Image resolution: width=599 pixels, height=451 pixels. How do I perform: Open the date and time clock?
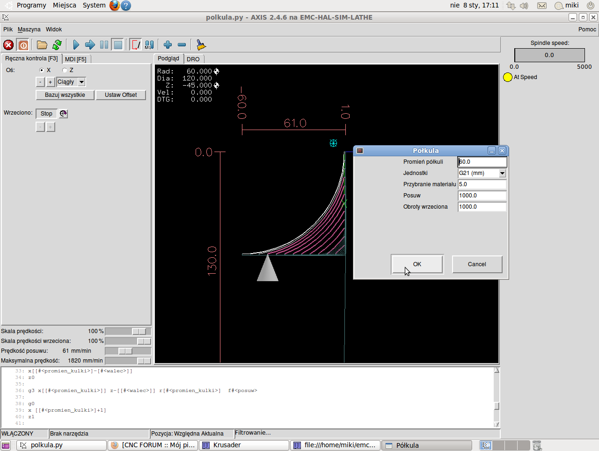point(475,6)
